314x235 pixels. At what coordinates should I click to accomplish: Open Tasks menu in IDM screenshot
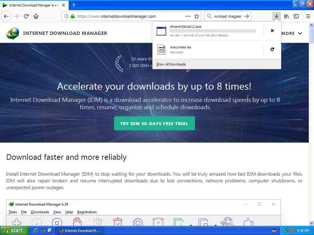(13, 212)
